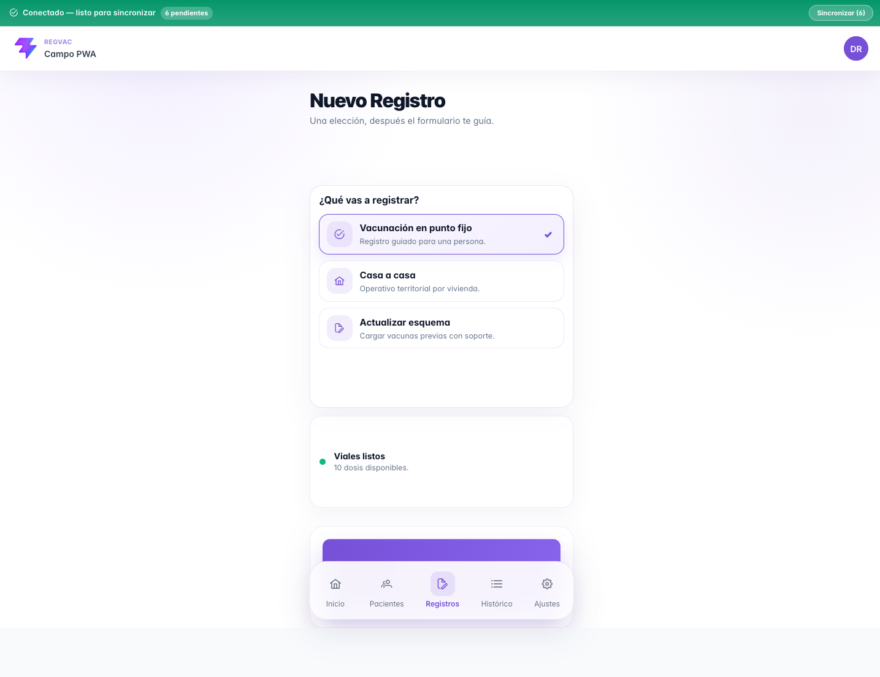Open the Pacientes tab

(x=386, y=591)
